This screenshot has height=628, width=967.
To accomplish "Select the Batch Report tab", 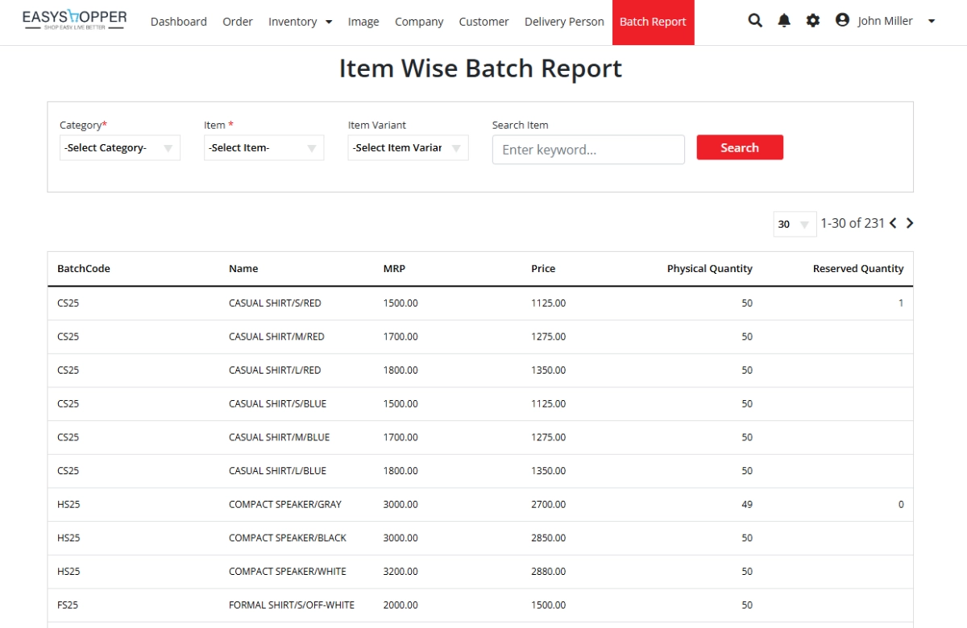I will pos(653,22).
